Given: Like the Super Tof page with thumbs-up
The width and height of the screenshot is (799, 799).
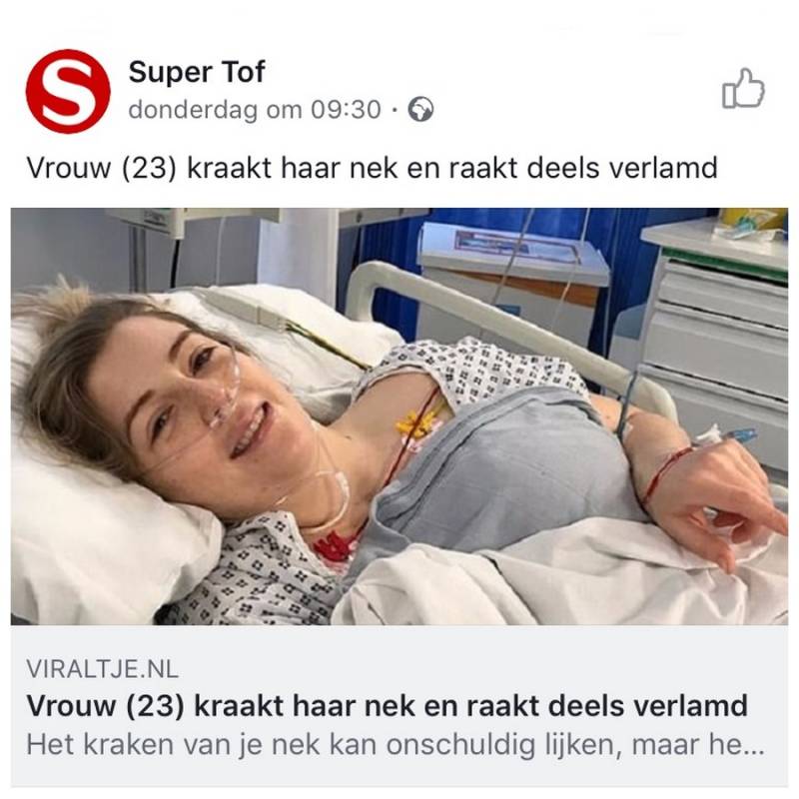Looking at the screenshot, I should 743,89.
